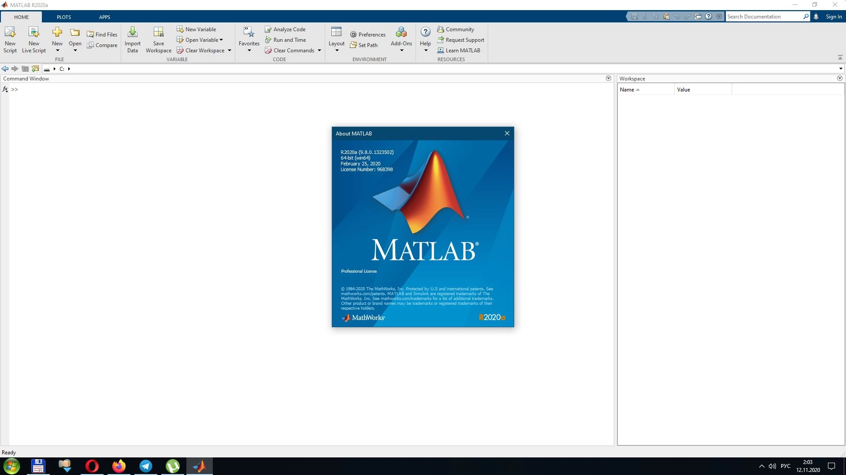Click the Open folder icon
Screen dimensions: 846x475
(x=75, y=33)
